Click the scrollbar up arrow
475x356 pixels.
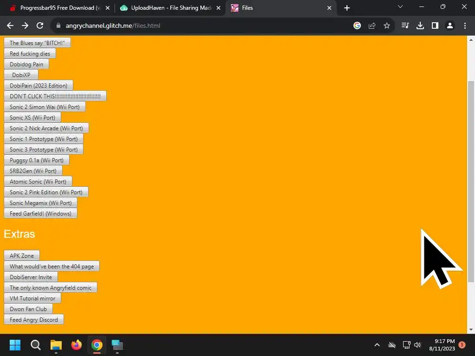pyautogui.click(x=471, y=40)
